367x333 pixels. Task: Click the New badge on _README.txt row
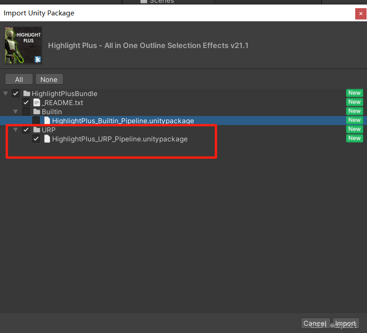point(355,102)
